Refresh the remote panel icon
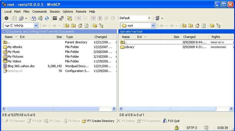 [204, 25]
